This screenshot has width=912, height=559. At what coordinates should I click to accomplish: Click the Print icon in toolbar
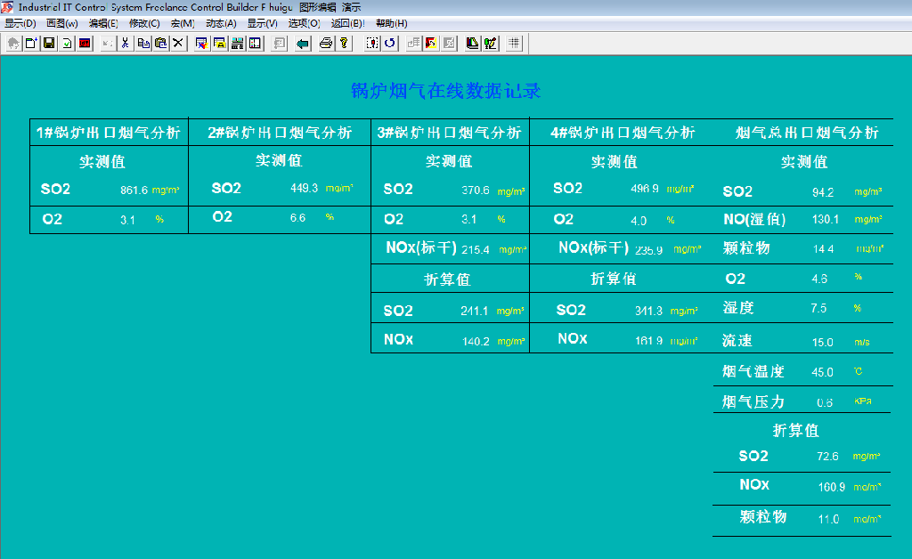(x=326, y=43)
